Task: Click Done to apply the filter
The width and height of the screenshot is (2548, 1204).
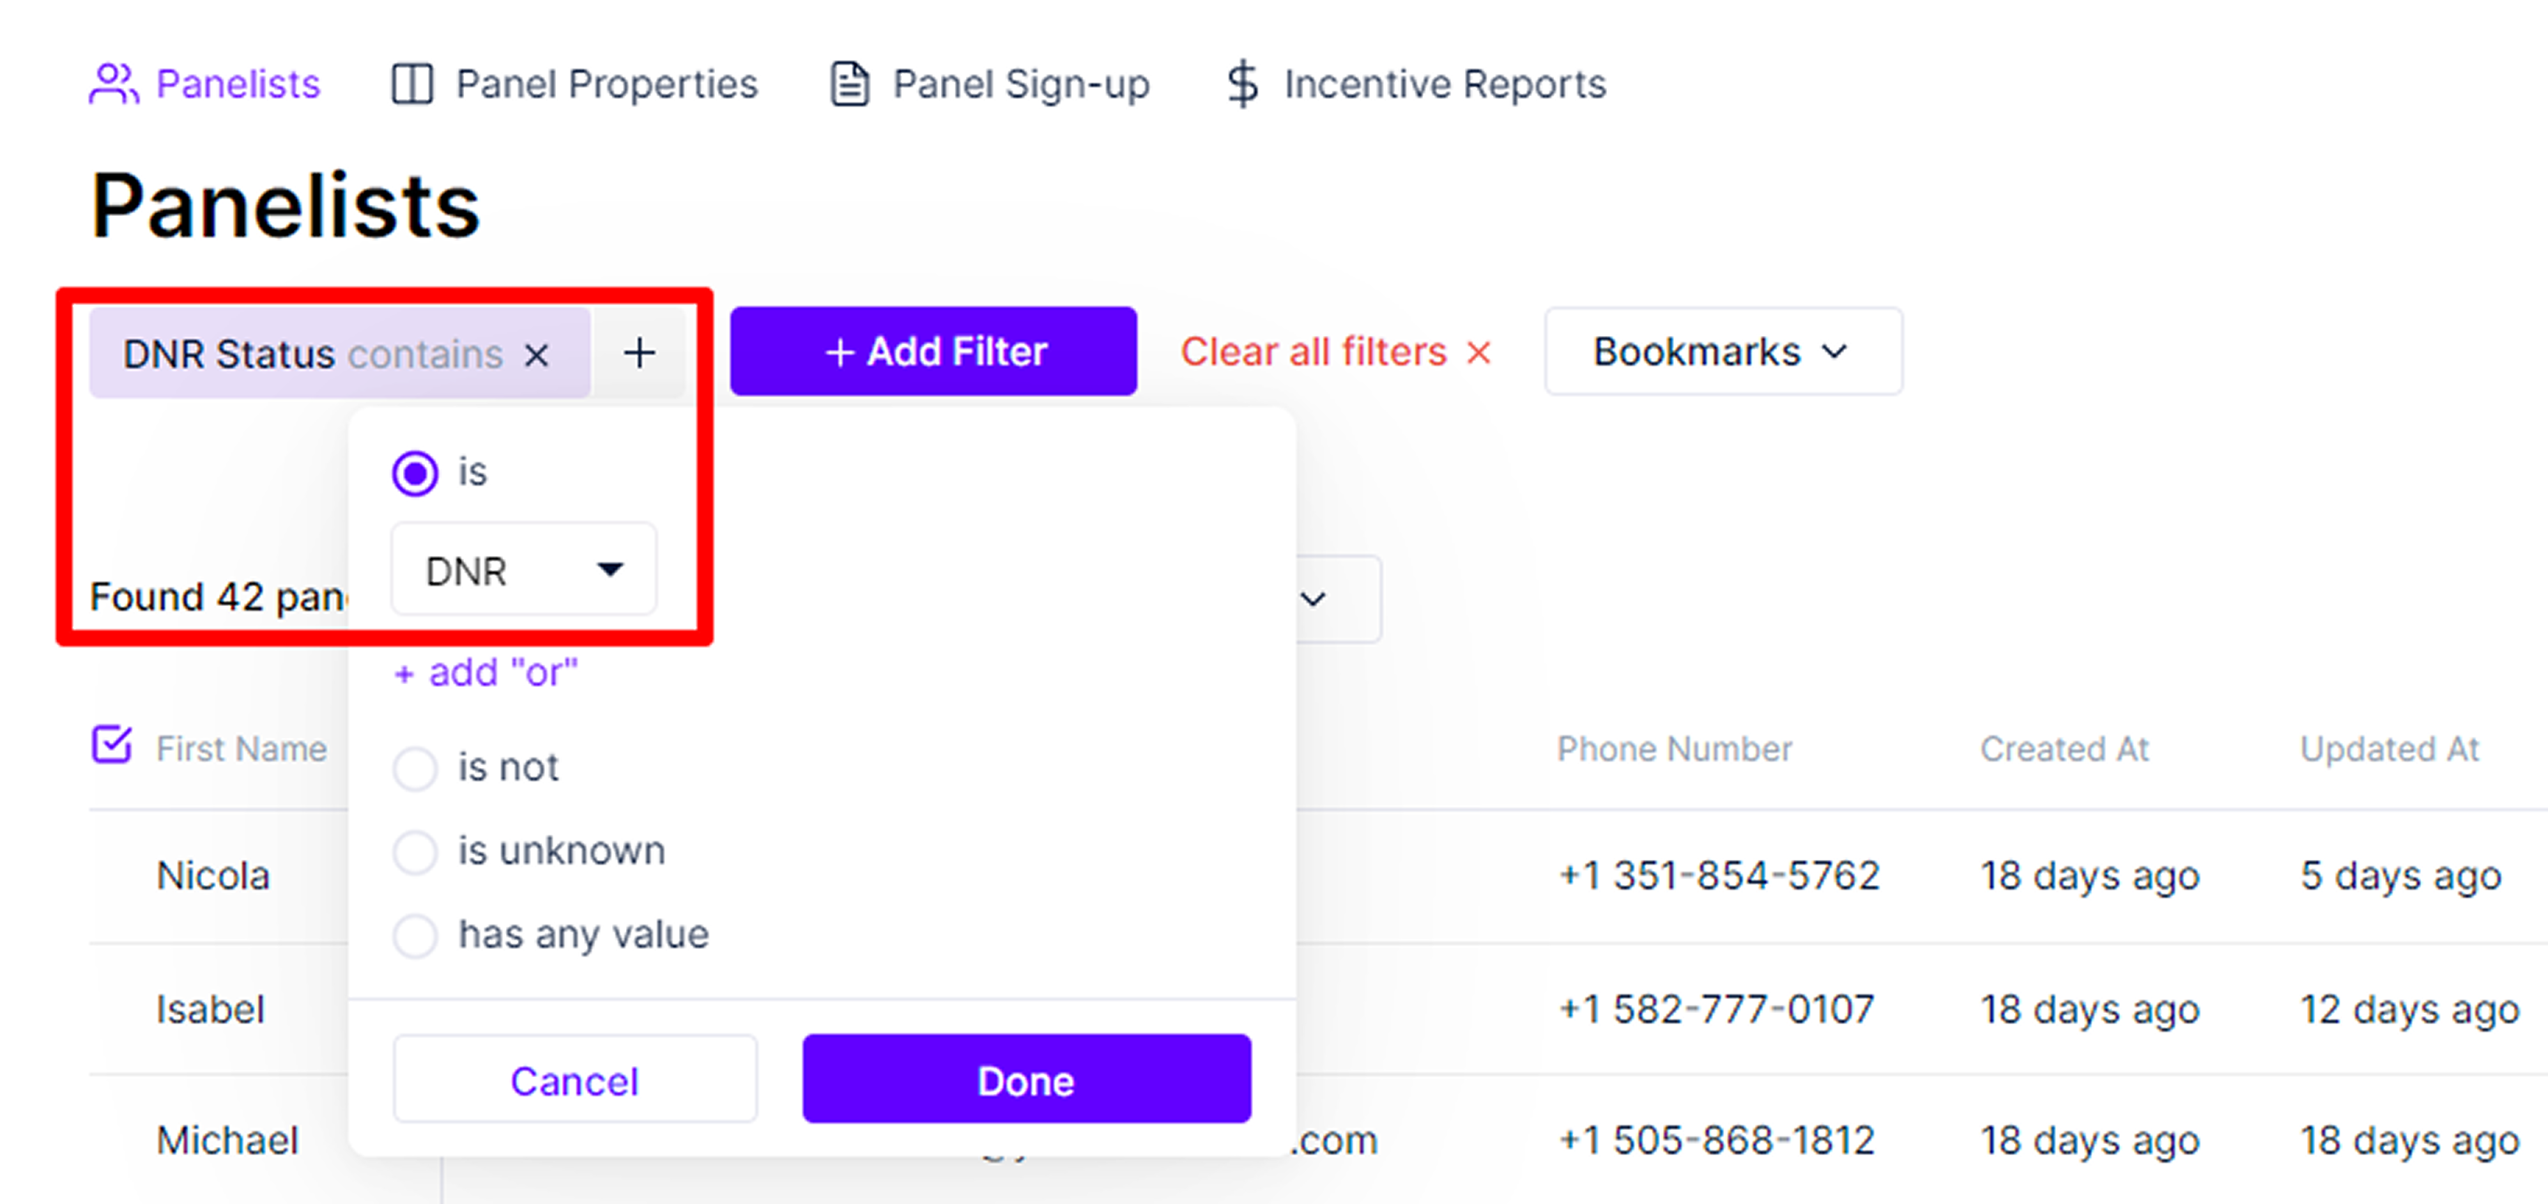Action: point(1026,1079)
